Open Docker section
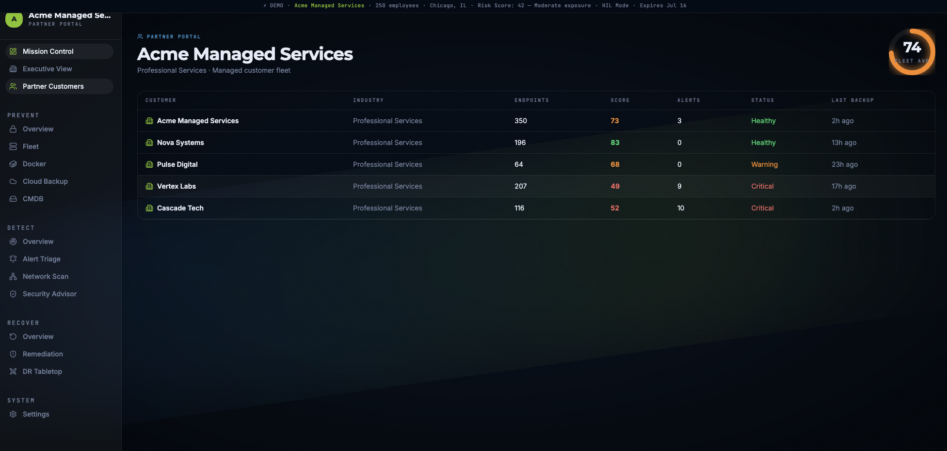This screenshot has height=451, width=947. [59, 164]
